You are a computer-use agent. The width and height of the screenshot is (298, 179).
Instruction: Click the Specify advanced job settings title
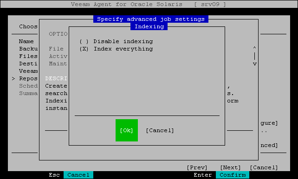151,19
